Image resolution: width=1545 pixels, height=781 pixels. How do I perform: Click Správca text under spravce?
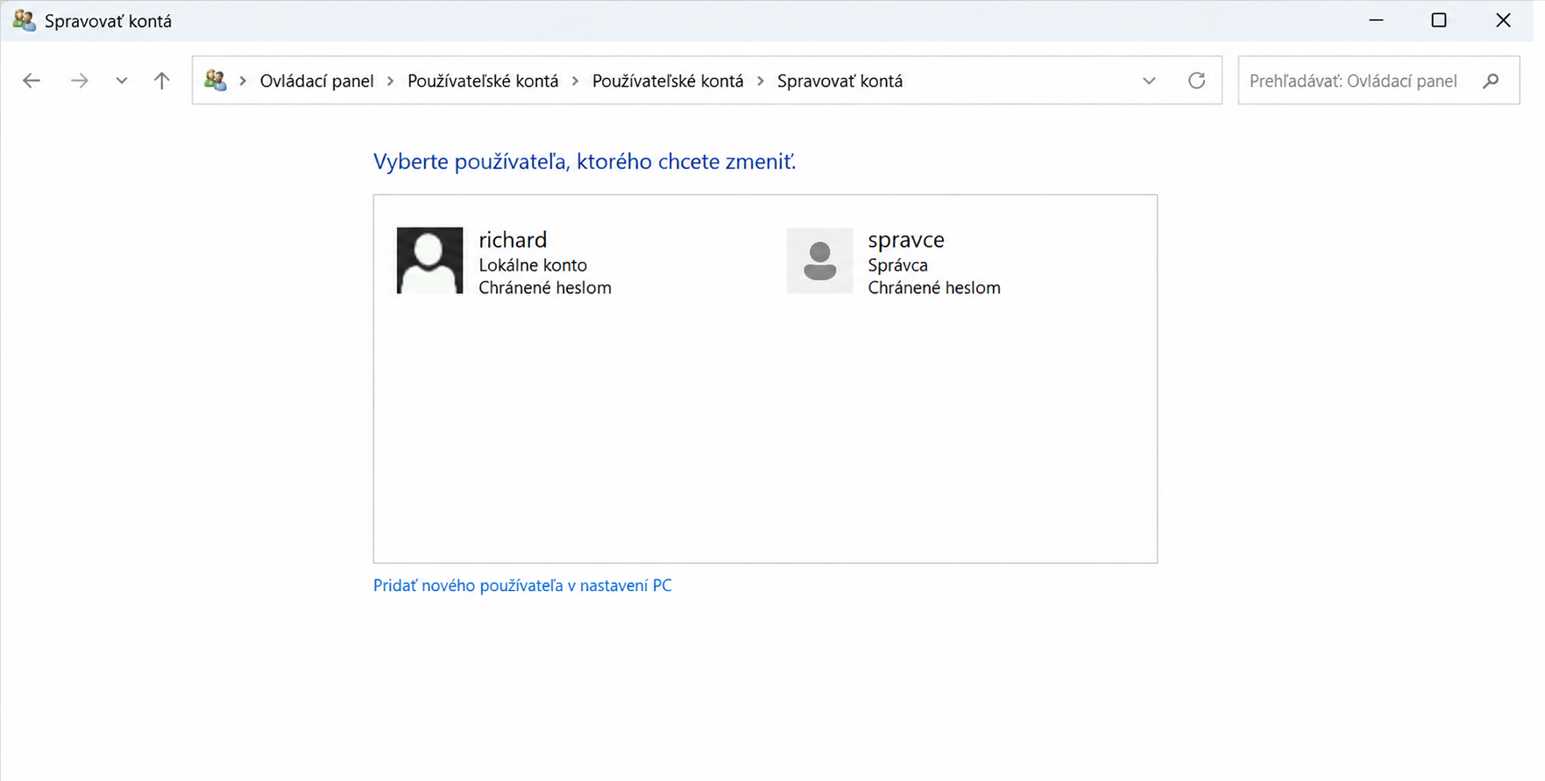point(897,264)
